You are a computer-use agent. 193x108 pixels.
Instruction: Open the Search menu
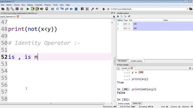point(9,5)
